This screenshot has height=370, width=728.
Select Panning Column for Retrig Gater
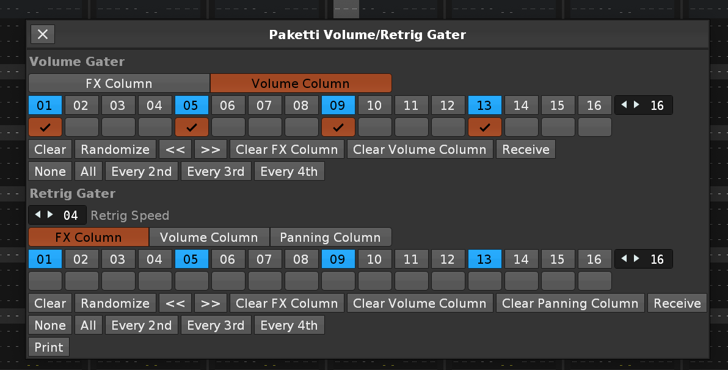[x=330, y=238]
